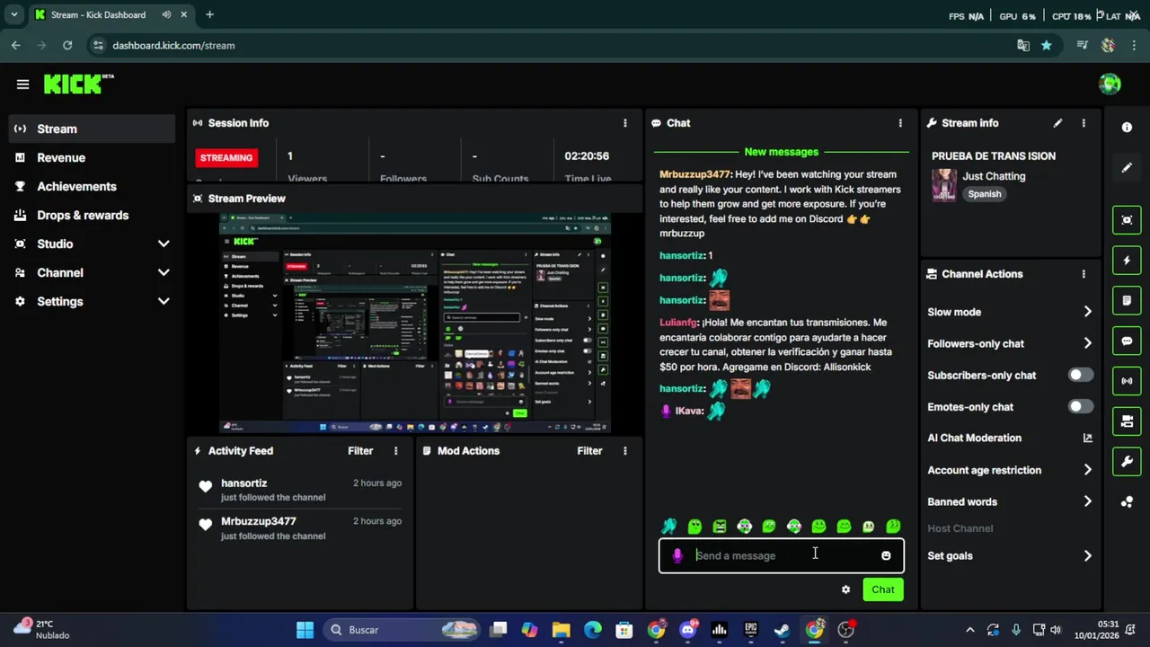Click the purple microphone badge in message box
The height and width of the screenshot is (647, 1150).
pos(677,555)
